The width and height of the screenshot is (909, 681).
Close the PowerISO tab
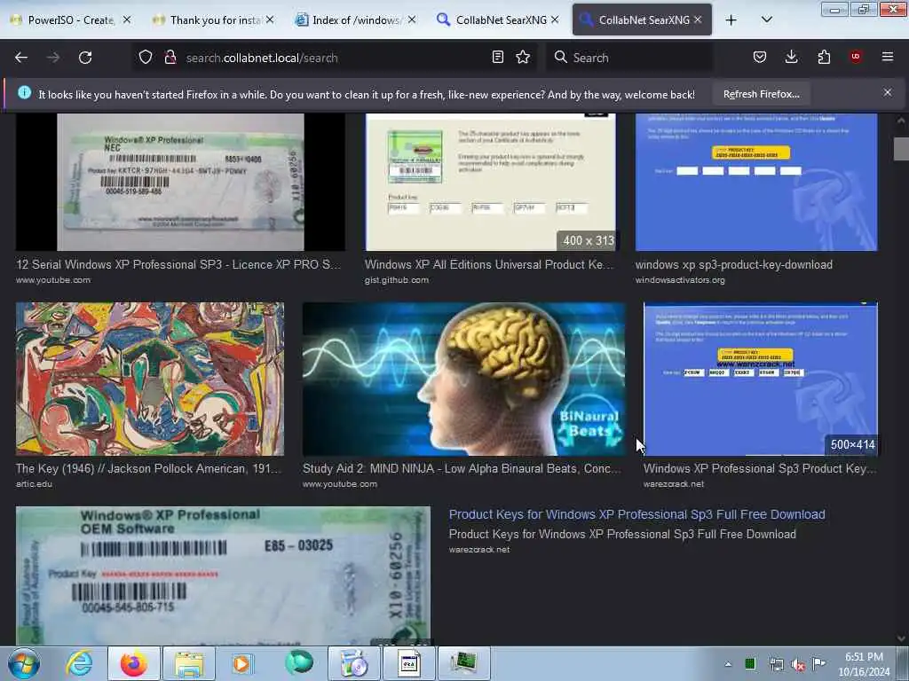126,20
